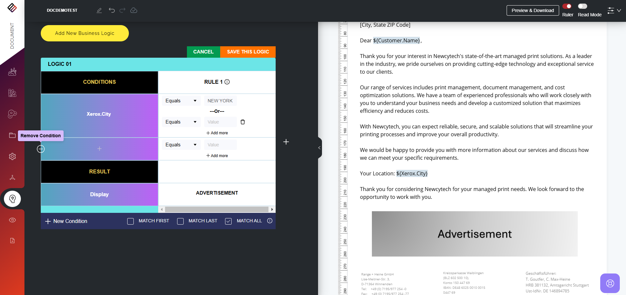Open the first Equals operator dropdown
Screen dimensions: 626x295
[x=181, y=101]
